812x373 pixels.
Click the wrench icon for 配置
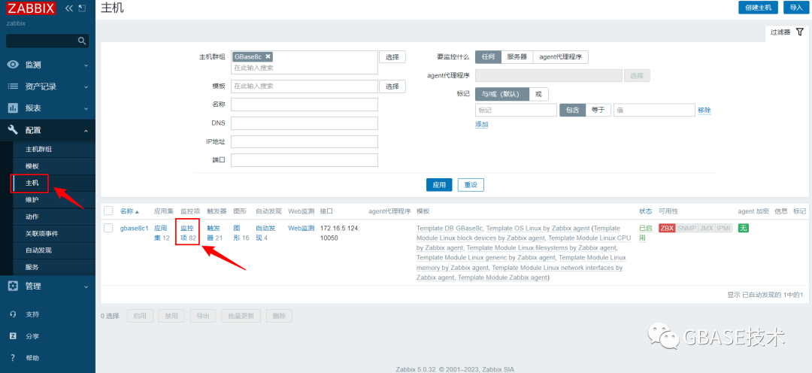[13, 130]
